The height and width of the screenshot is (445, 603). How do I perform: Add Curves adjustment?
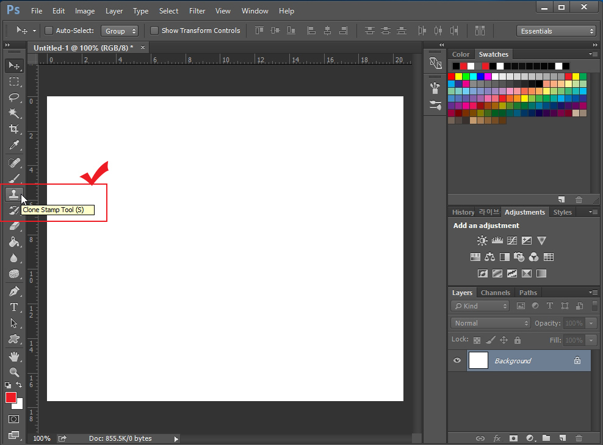[512, 241]
